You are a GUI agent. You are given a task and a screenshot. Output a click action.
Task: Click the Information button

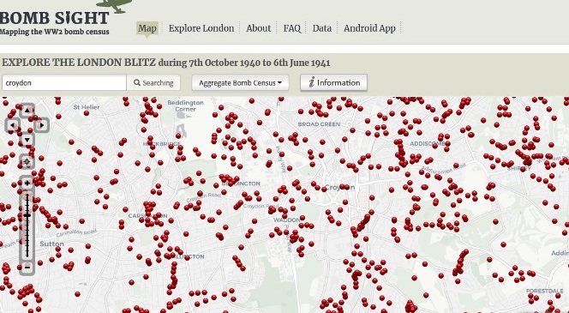(333, 83)
